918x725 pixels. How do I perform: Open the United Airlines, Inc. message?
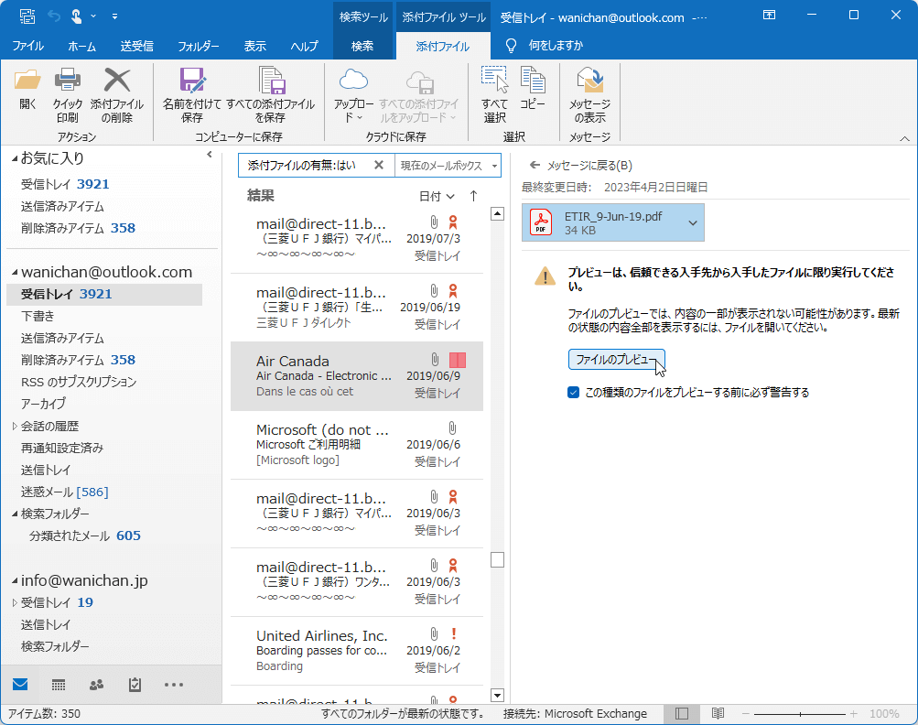point(357,651)
